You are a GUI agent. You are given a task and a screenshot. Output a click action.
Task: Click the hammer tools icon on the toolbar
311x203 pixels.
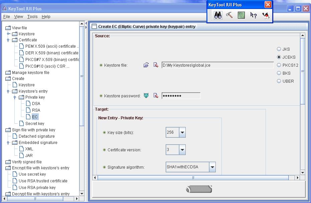[x=229, y=15]
